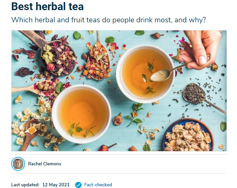Viewport: 237px width, 188px height.
Task: Open author name Rachel Clemons
Action: click(x=45, y=164)
